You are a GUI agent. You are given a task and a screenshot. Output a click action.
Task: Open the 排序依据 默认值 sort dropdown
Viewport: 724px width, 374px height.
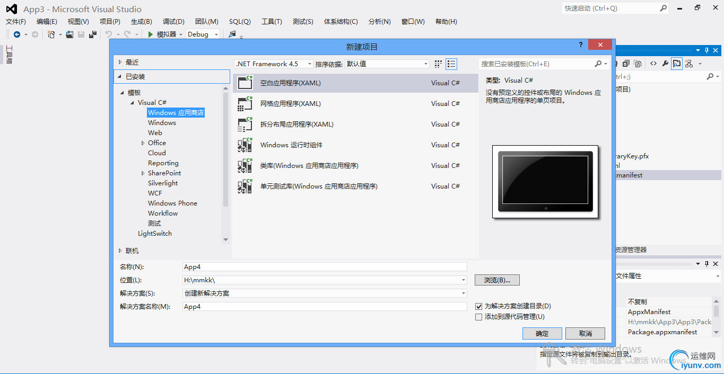pos(387,64)
